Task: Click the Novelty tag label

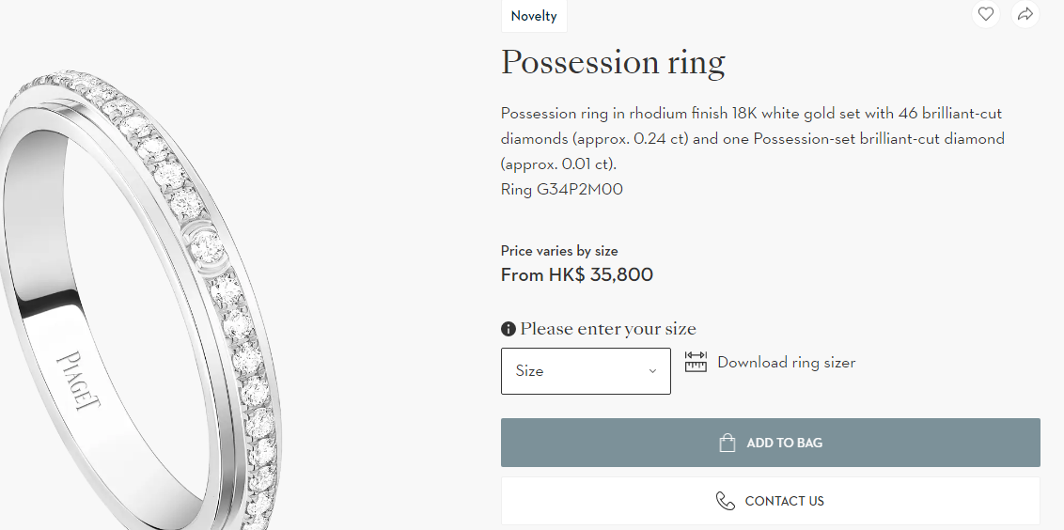Action: pyautogui.click(x=534, y=16)
